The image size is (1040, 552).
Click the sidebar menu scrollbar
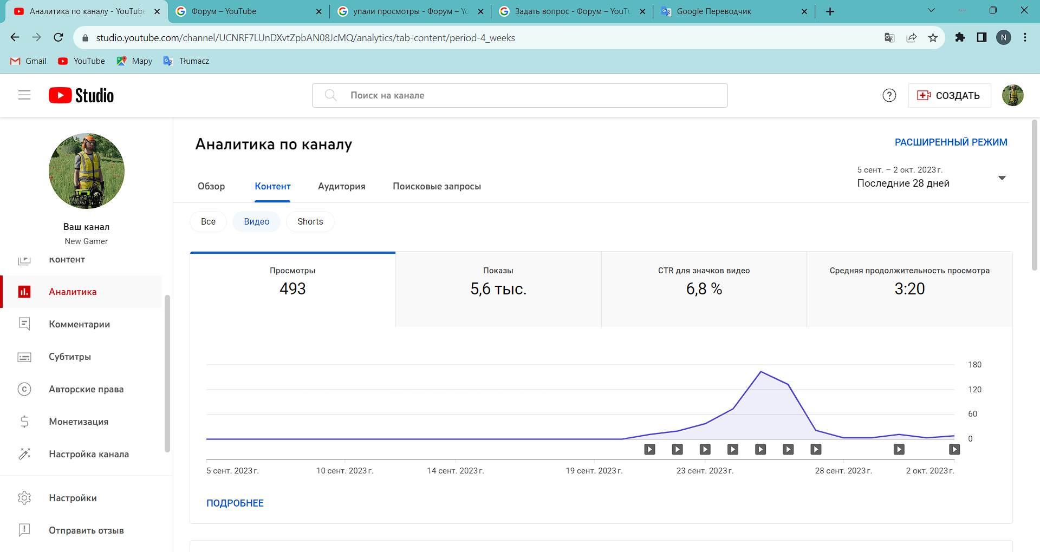coord(167,373)
